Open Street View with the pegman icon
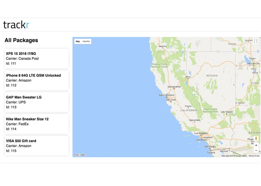 click(x=256, y=139)
